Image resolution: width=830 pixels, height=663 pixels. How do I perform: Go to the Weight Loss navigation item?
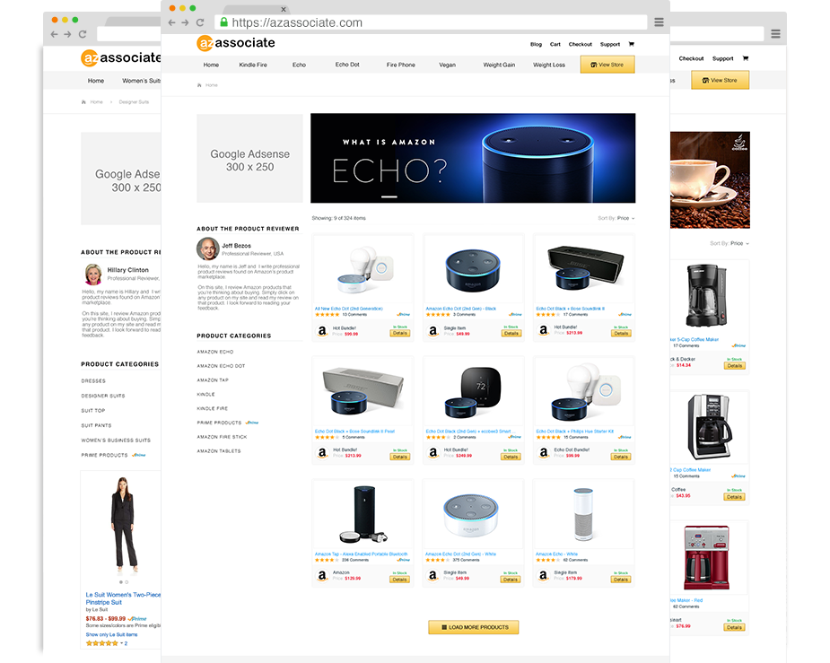pos(549,65)
